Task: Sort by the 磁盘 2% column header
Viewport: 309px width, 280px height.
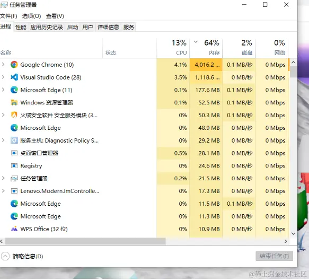Action: 239,48
